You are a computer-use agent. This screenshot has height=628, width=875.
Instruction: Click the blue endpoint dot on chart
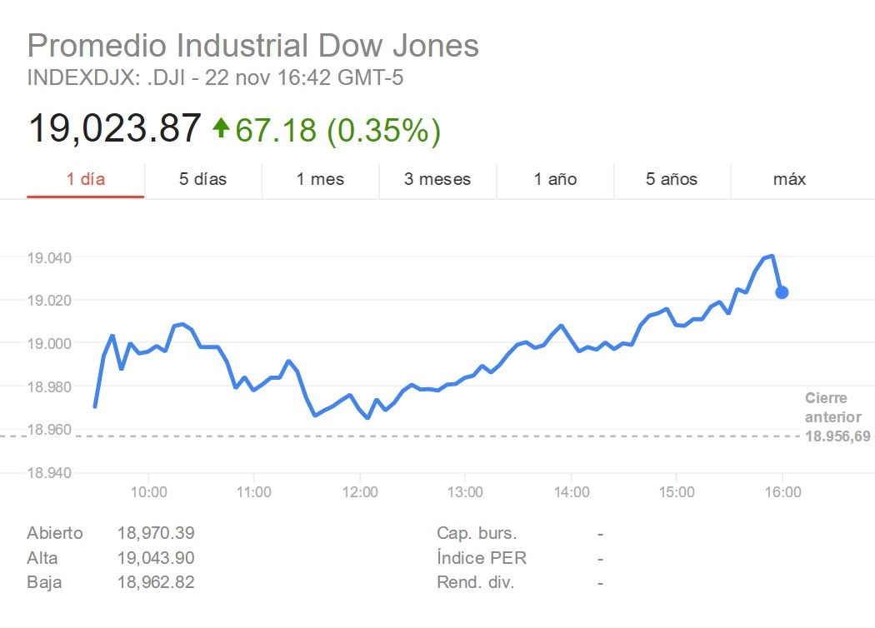pyautogui.click(x=782, y=292)
